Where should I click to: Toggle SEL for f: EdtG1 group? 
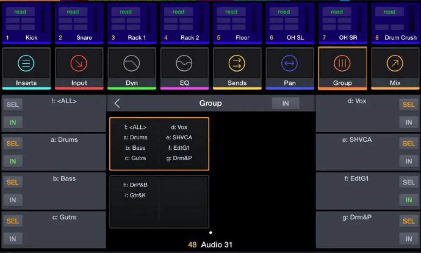[x=409, y=182]
